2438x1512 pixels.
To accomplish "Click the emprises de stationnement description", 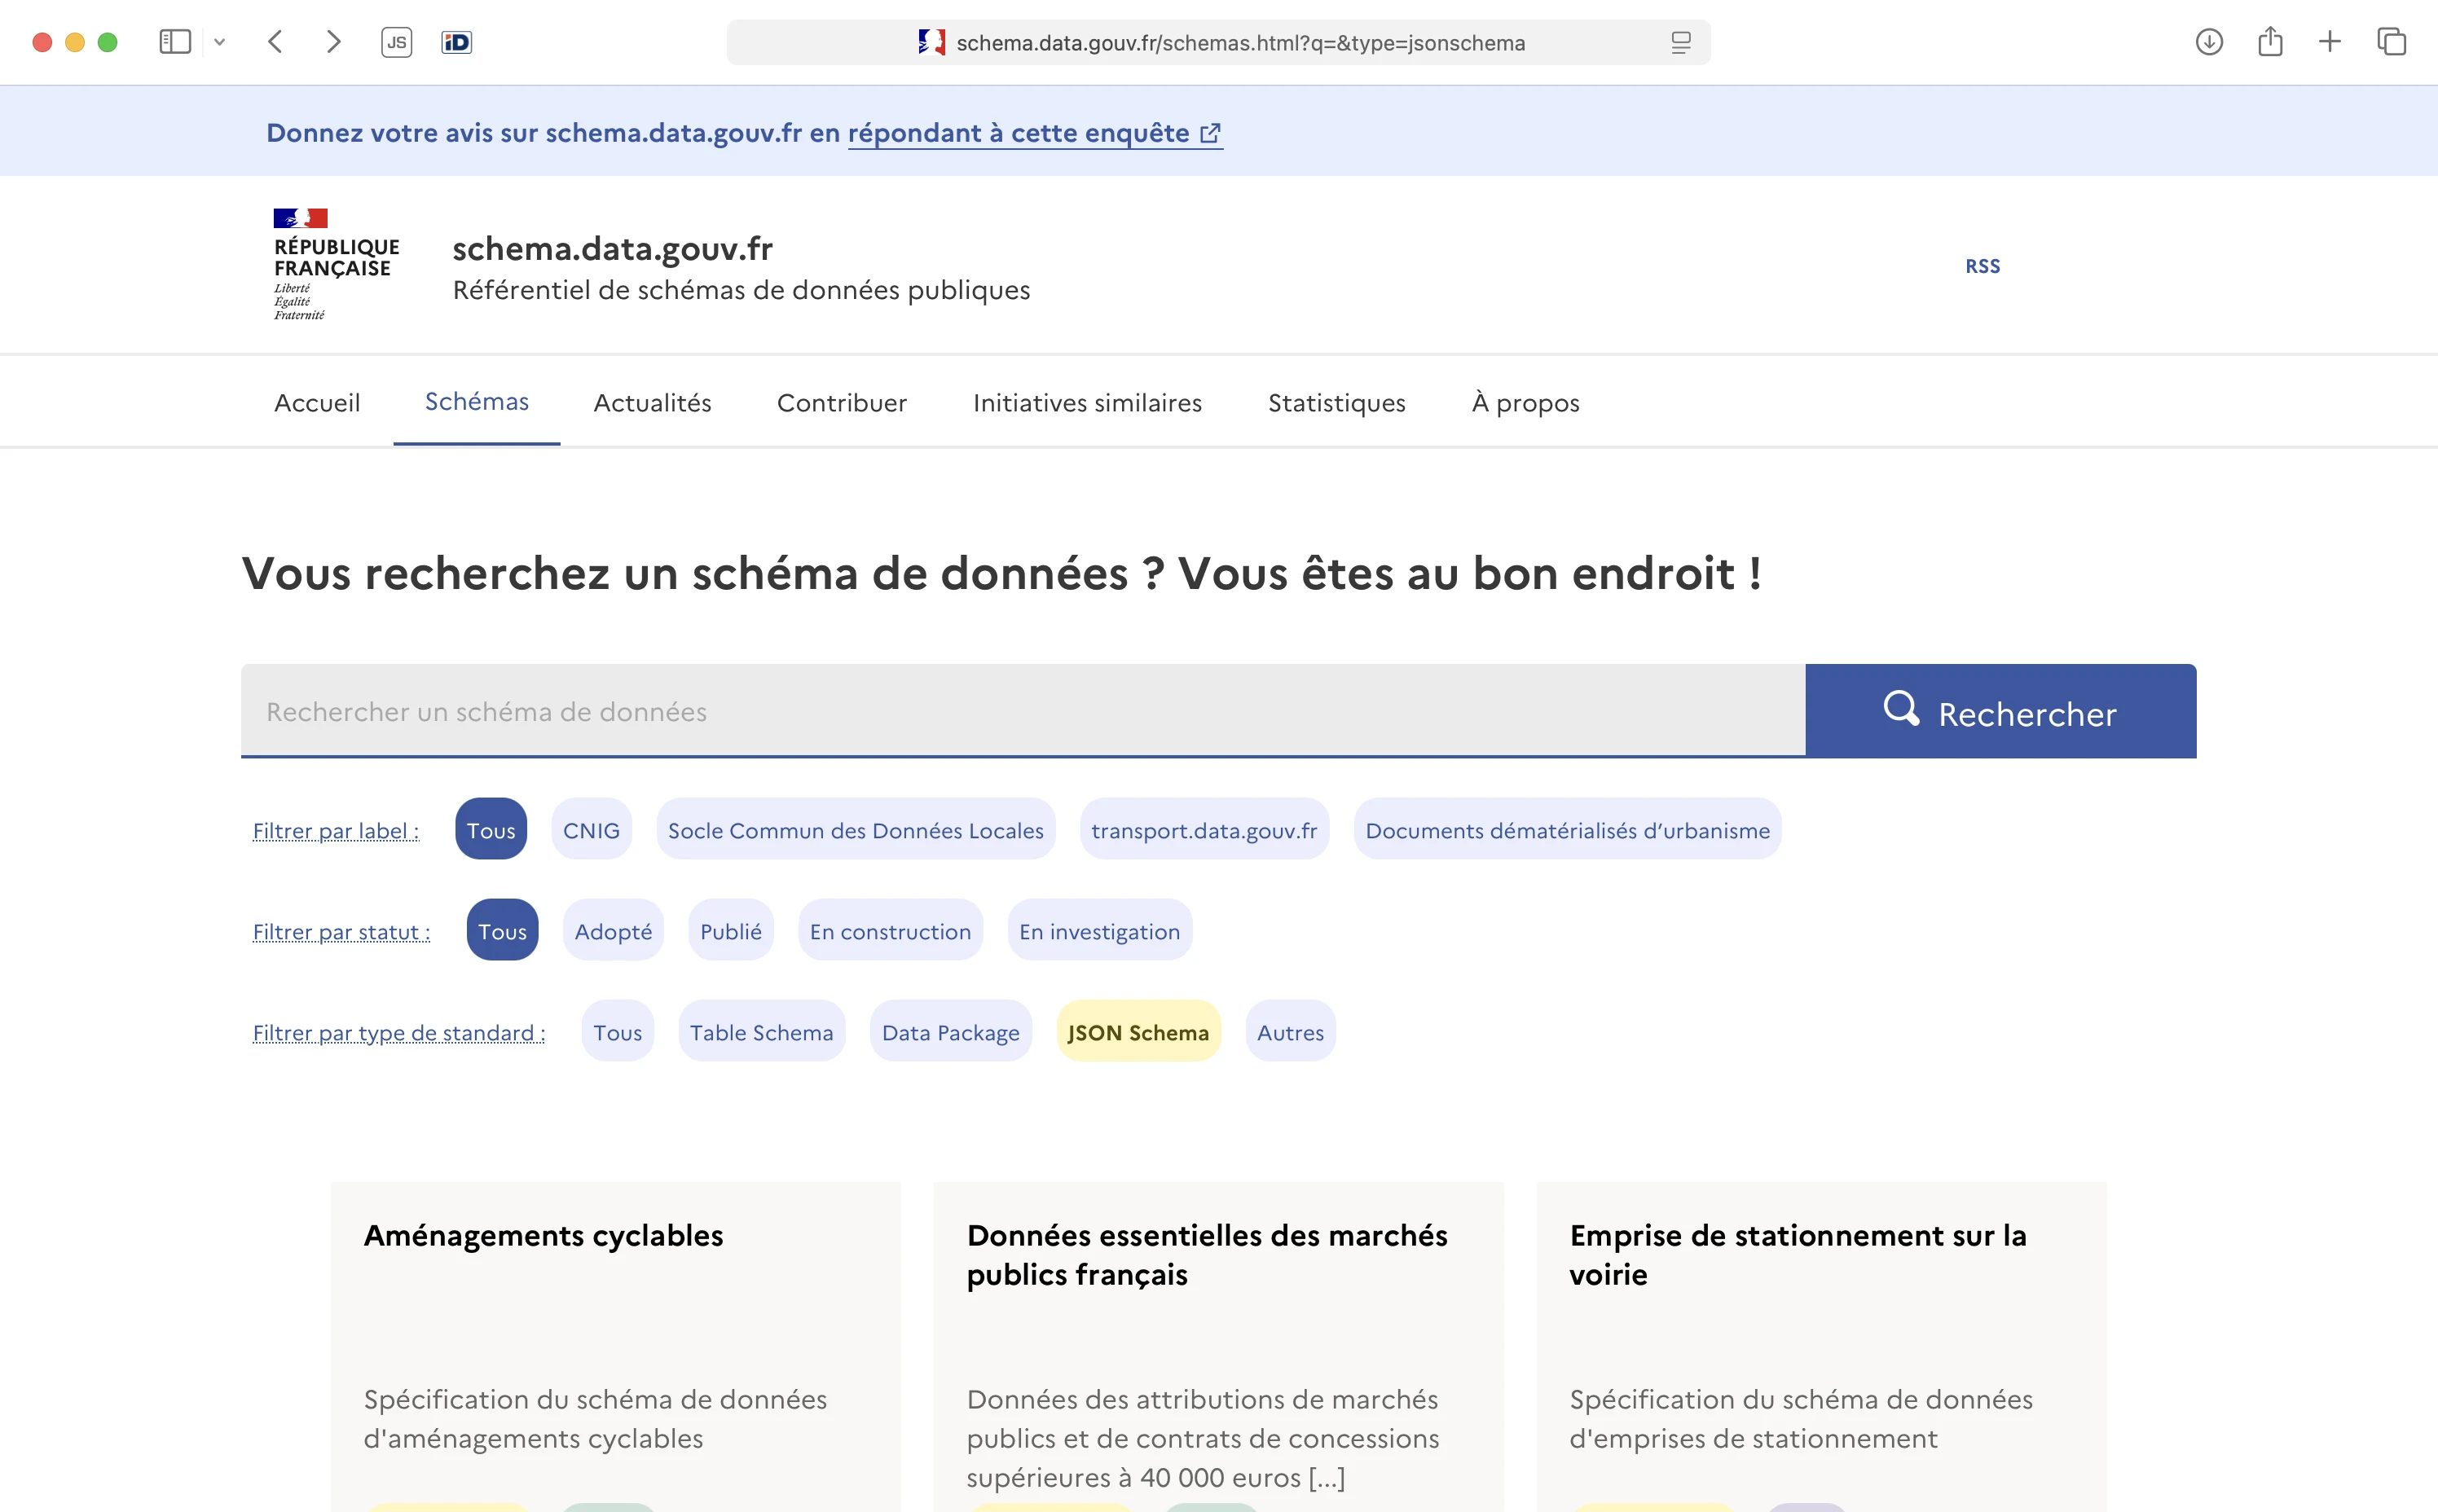I will click(x=1800, y=1419).
